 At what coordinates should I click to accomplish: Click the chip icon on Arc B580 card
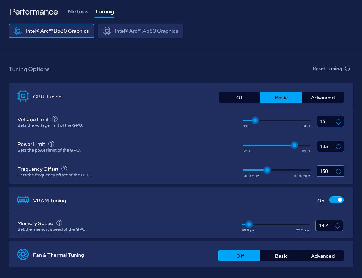coord(18,31)
